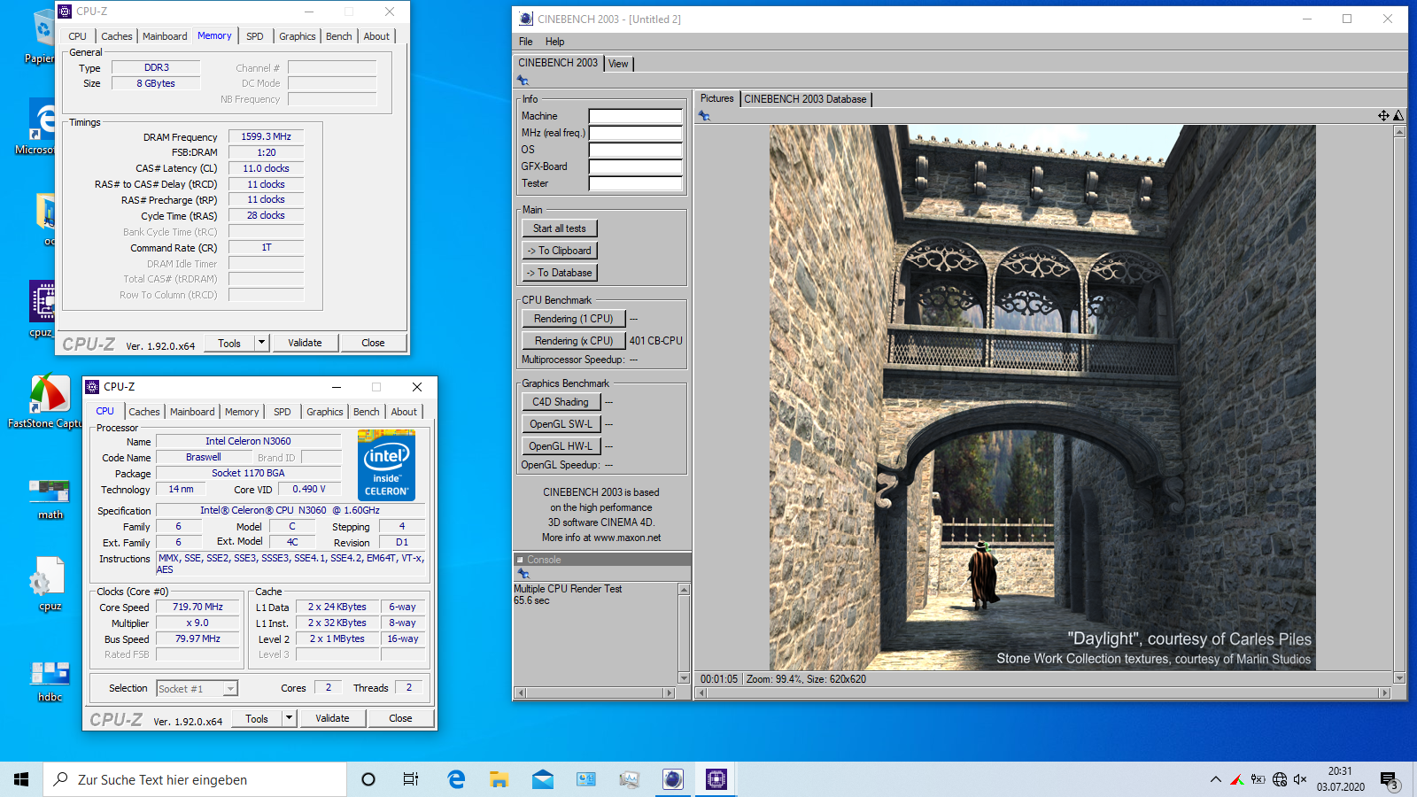Click the To Database button

560,273
